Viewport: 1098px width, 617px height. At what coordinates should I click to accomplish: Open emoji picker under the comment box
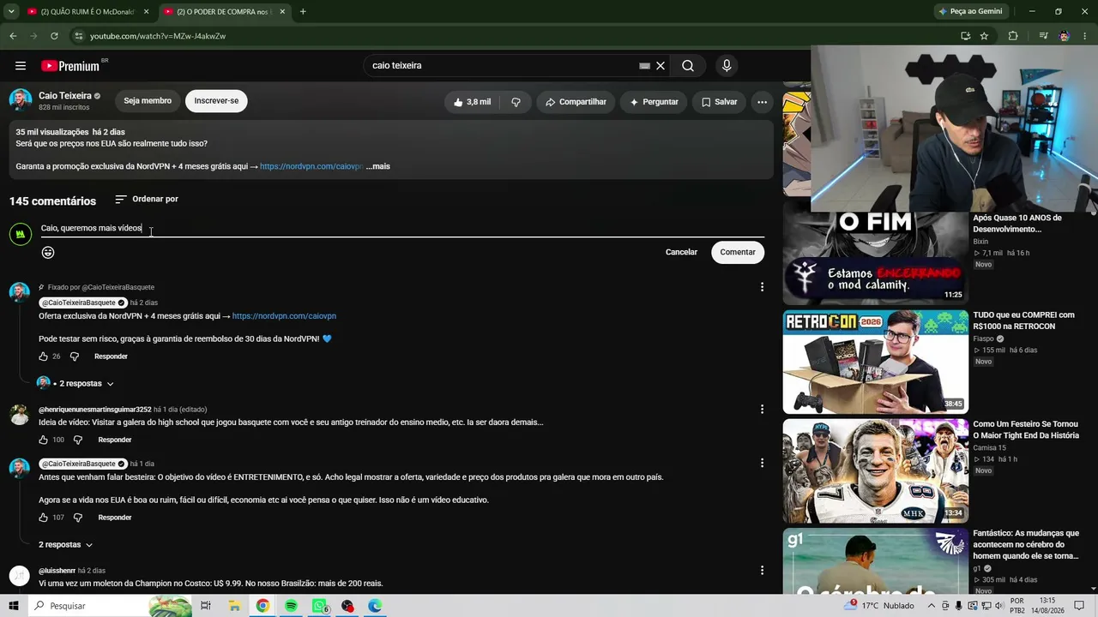(48, 252)
